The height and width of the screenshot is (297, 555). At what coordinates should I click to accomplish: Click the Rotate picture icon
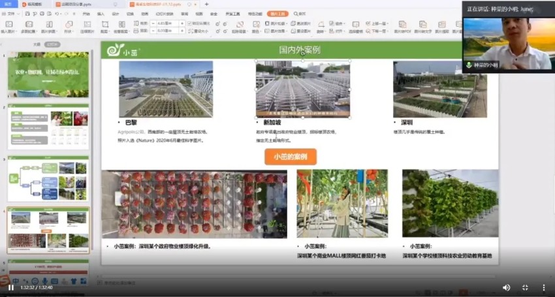[x=321, y=24]
